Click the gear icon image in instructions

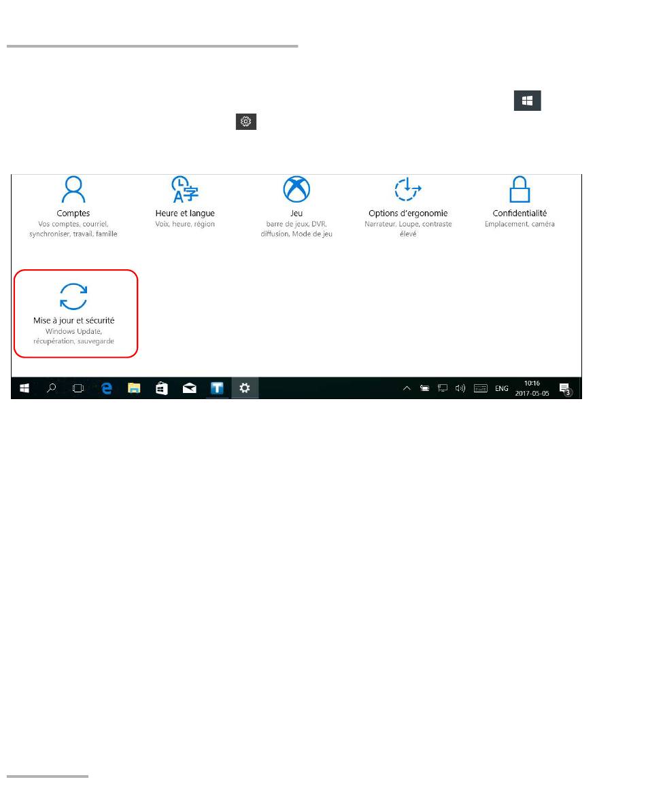point(246,122)
